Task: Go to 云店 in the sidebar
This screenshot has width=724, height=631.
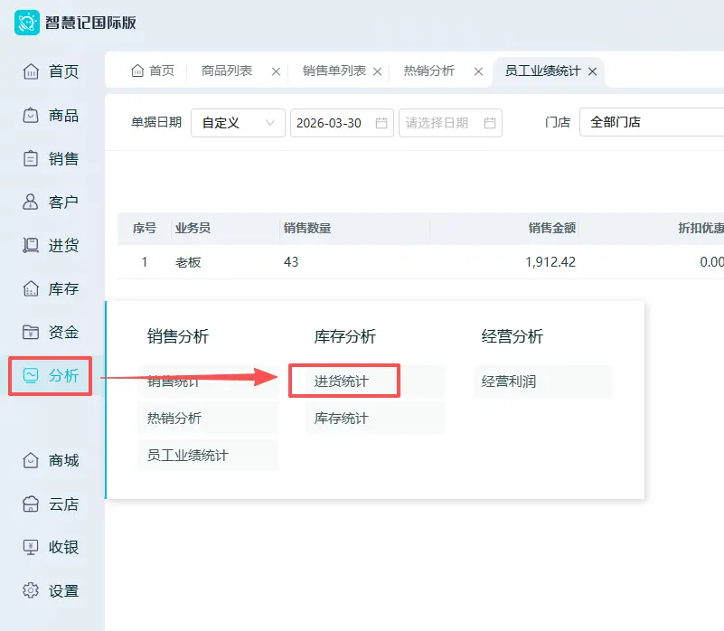Action: click(x=51, y=504)
